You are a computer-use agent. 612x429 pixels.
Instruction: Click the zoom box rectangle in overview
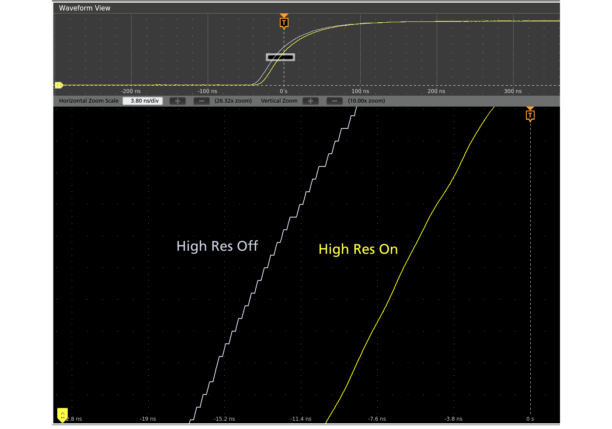pyautogui.click(x=280, y=57)
